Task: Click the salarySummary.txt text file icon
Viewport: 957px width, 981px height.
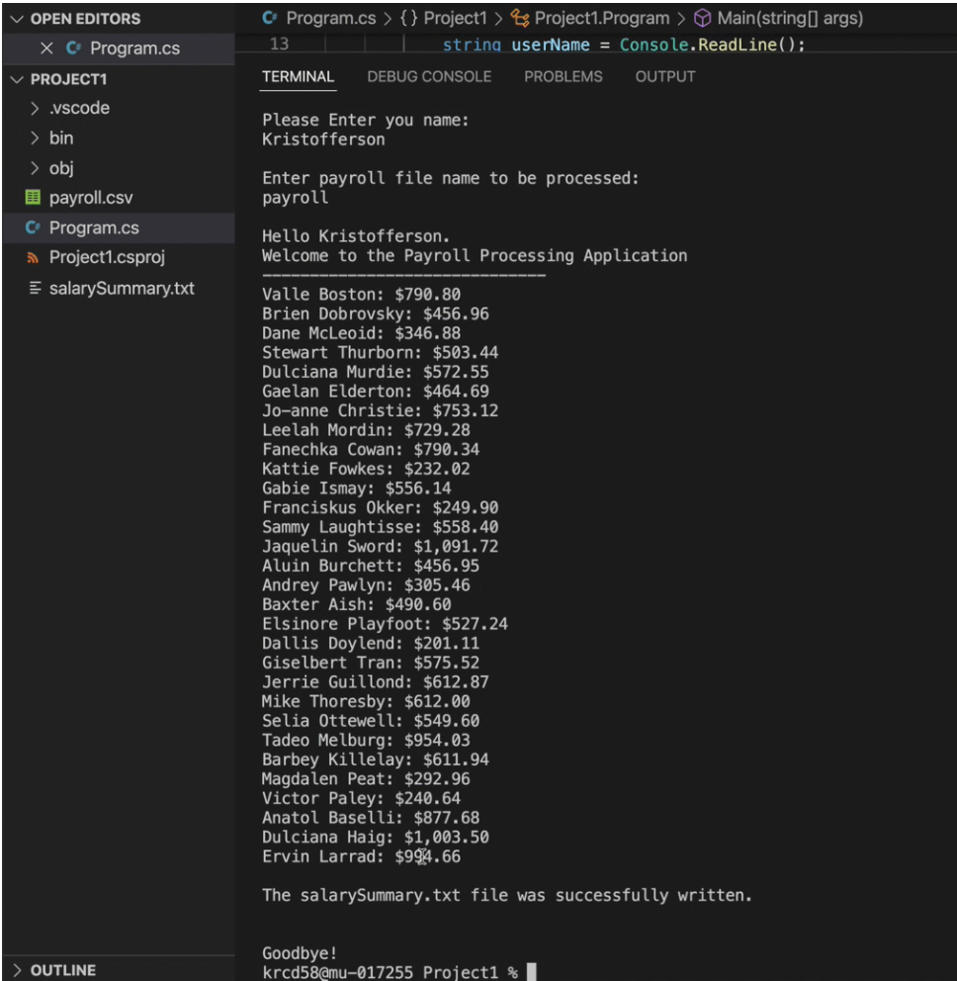Action: tap(35, 288)
